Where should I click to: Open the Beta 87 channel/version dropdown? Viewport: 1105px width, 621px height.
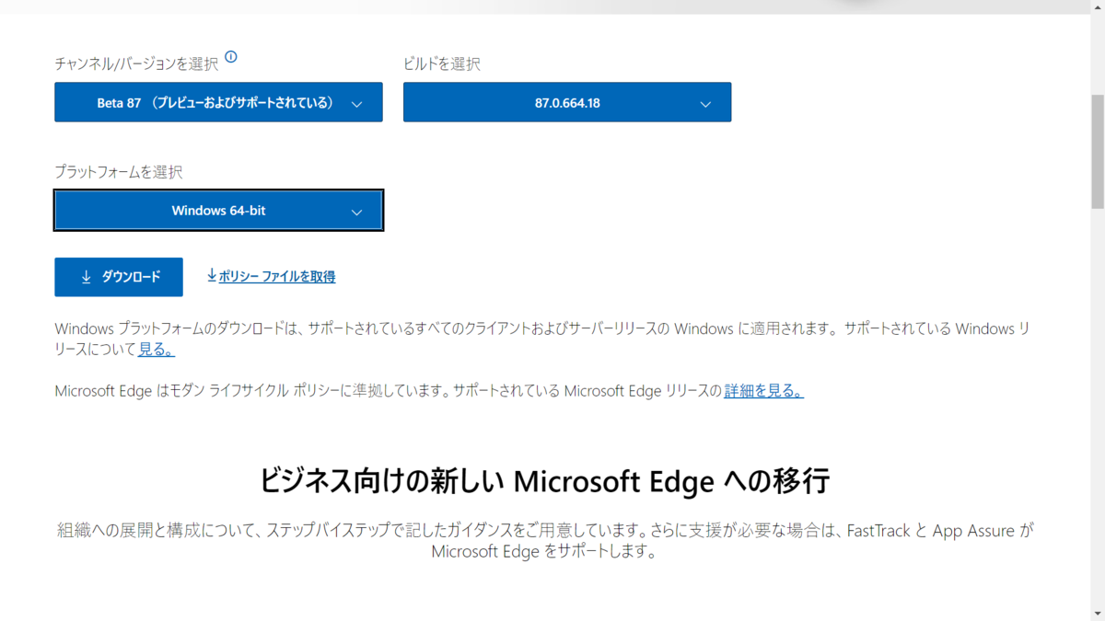point(218,102)
